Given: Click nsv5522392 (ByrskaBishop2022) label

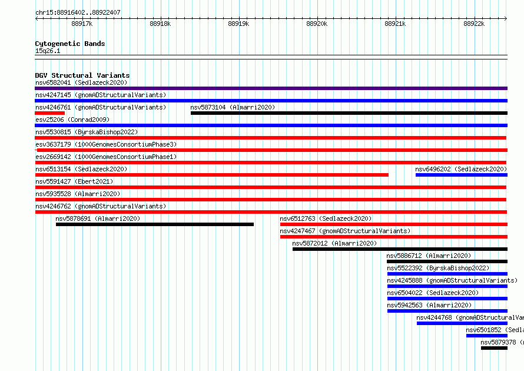Looking at the screenshot, I should pos(438,268).
